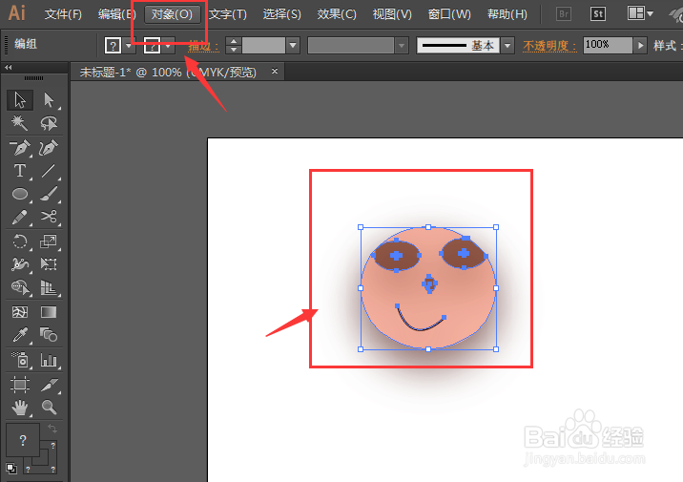Click the 100% opacity input field
Image resolution: width=683 pixels, height=482 pixels.
point(608,45)
